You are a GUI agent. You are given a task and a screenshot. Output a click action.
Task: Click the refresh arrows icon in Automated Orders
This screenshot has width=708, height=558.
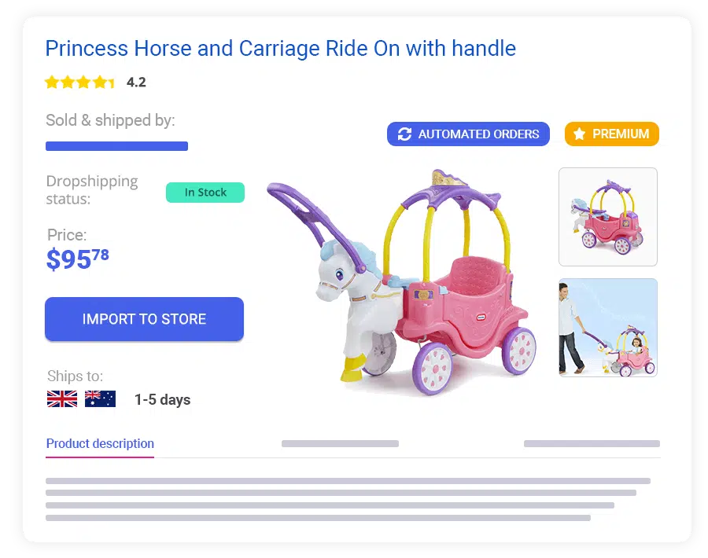point(404,134)
